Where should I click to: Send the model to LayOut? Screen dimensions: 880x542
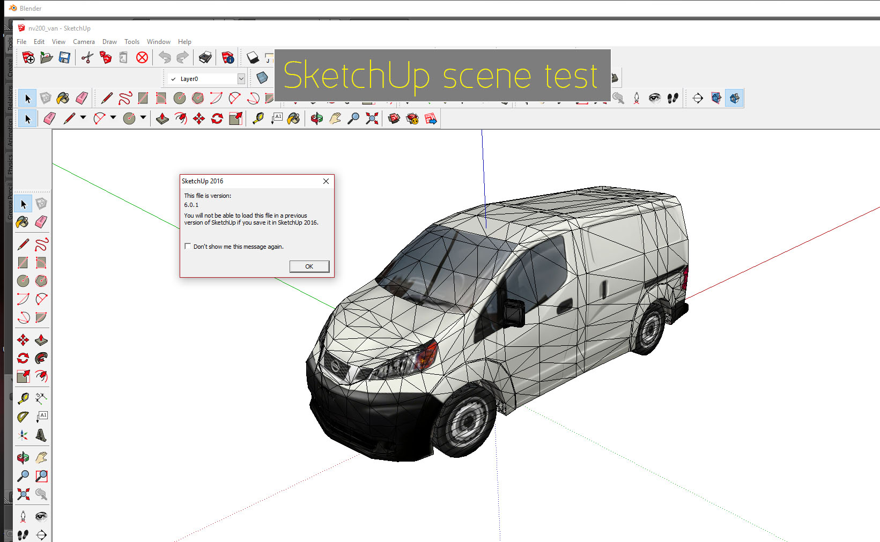(431, 118)
